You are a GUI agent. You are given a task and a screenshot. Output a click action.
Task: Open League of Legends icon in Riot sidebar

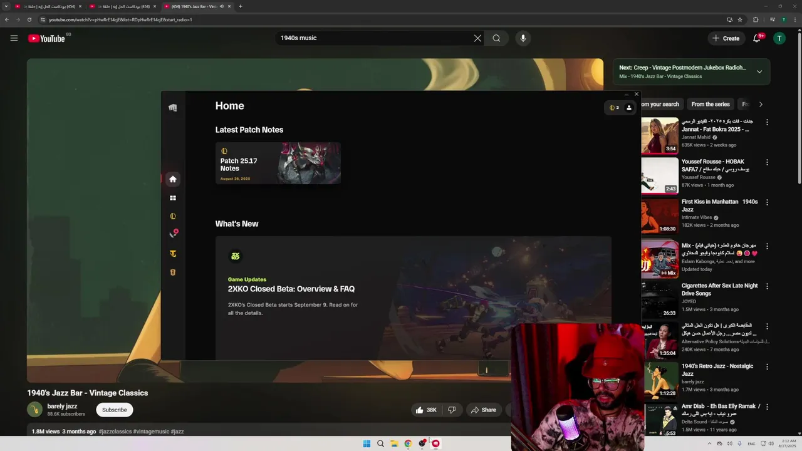173,216
